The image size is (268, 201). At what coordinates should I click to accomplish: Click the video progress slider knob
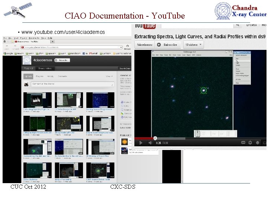(x=155, y=138)
